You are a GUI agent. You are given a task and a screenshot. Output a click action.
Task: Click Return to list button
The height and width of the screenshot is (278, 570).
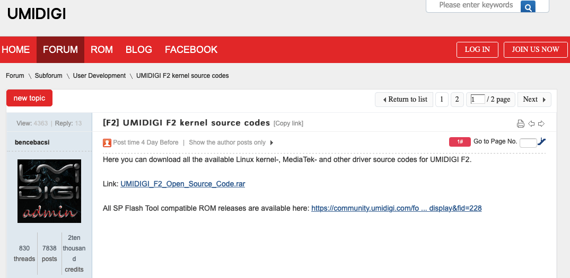point(404,100)
